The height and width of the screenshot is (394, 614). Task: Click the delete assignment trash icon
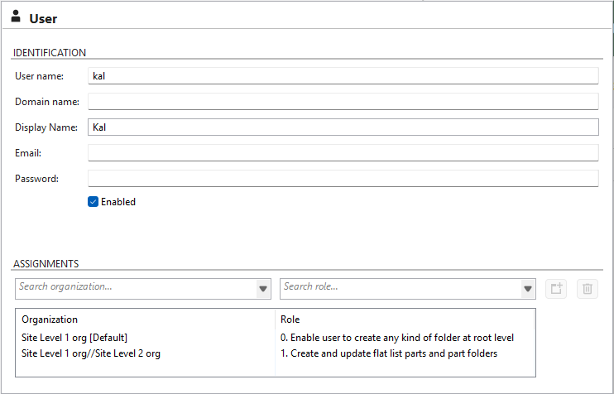point(588,289)
